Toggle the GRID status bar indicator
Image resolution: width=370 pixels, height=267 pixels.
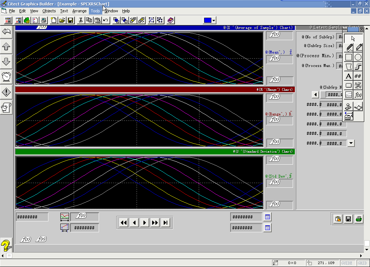[x=362, y=263]
